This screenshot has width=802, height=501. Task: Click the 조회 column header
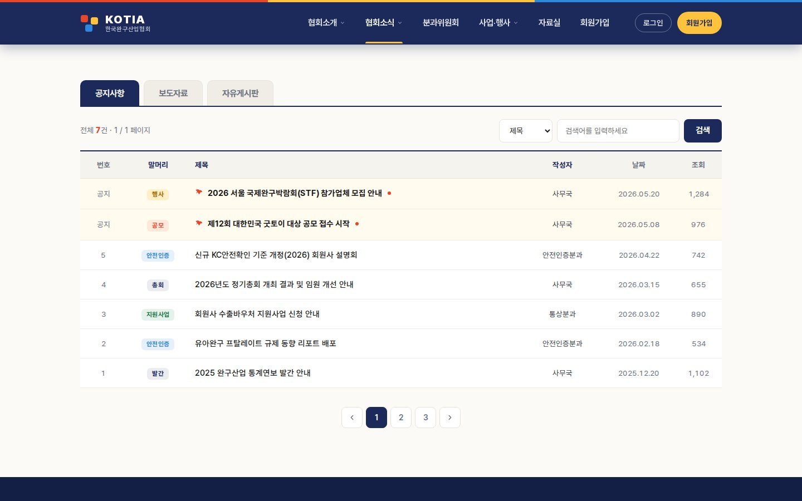tap(698, 165)
